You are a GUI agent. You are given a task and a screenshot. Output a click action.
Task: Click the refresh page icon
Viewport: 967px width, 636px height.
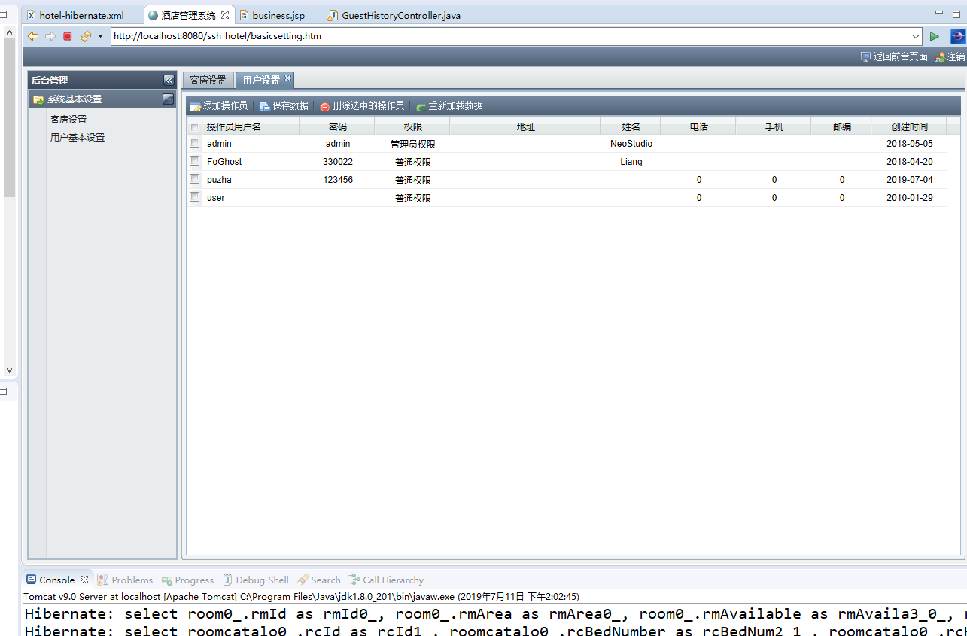coord(85,36)
